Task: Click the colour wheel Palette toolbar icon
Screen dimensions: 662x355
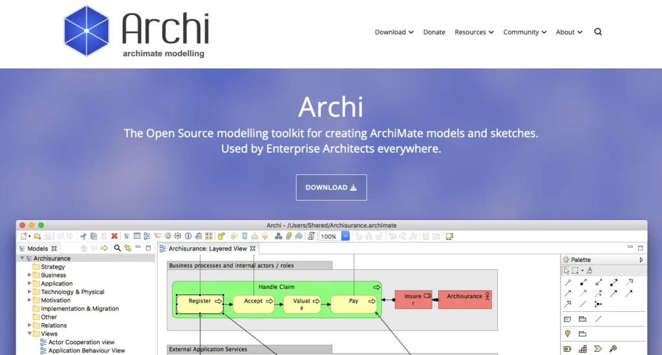Action: click(168, 236)
